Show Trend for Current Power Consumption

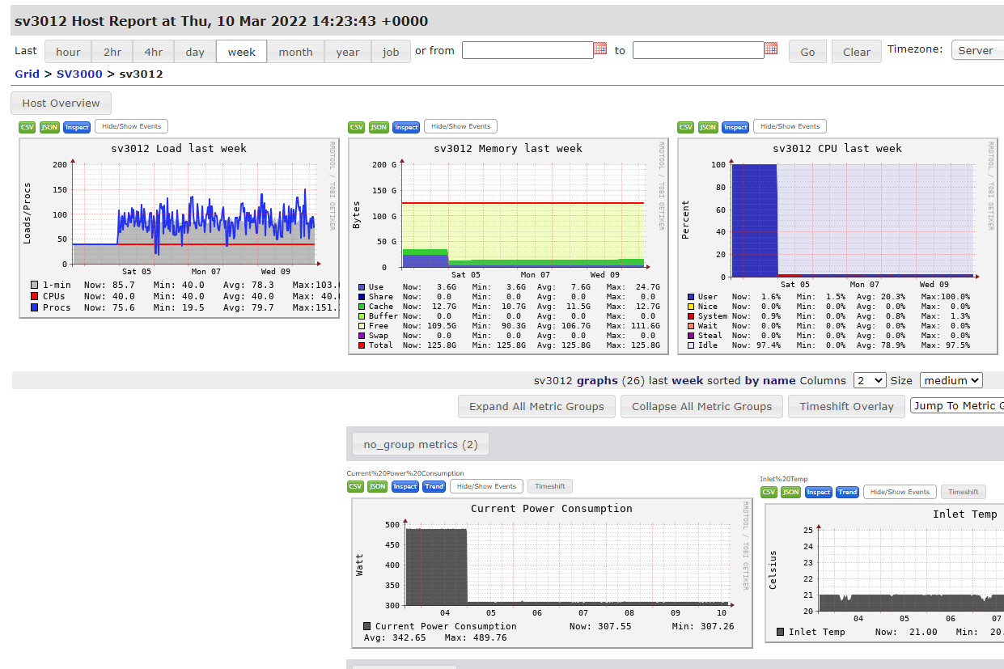(x=434, y=486)
